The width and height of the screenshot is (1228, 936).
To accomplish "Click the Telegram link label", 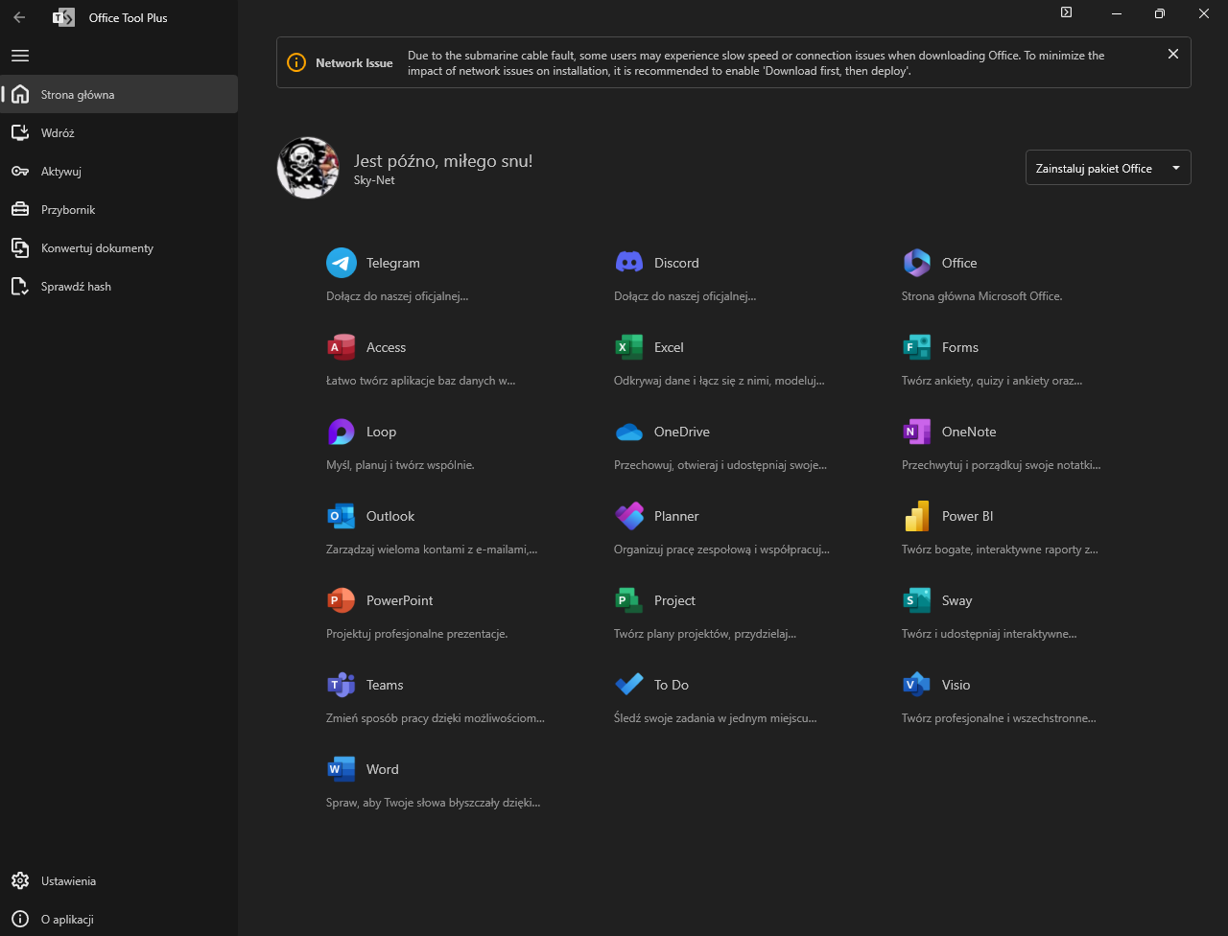I will coord(393,263).
